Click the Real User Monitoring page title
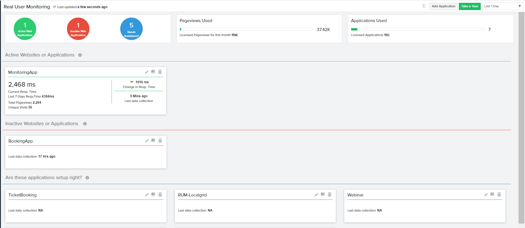The height and width of the screenshot is (228, 525). tap(27, 7)
